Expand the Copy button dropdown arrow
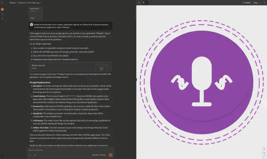The width and height of the screenshot is (267, 159). (260, 3)
